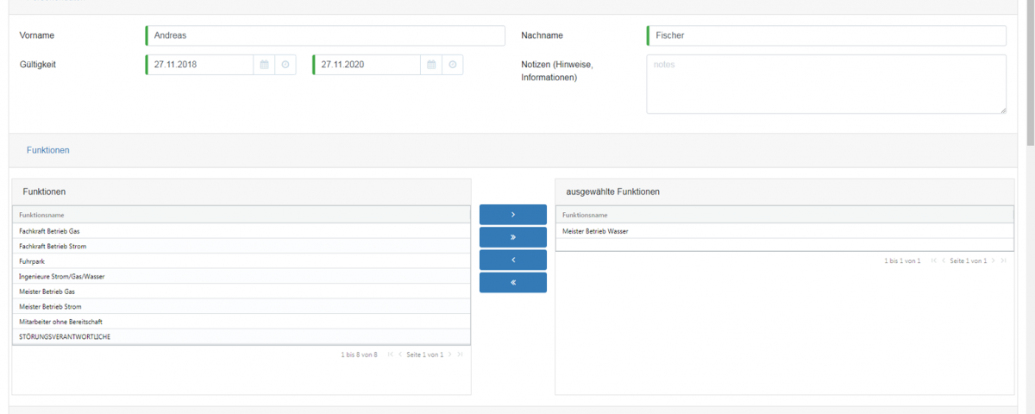Screen dimensions: 1035x414
Task: Go to next page in left Funktionen list
Action: tap(450, 354)
